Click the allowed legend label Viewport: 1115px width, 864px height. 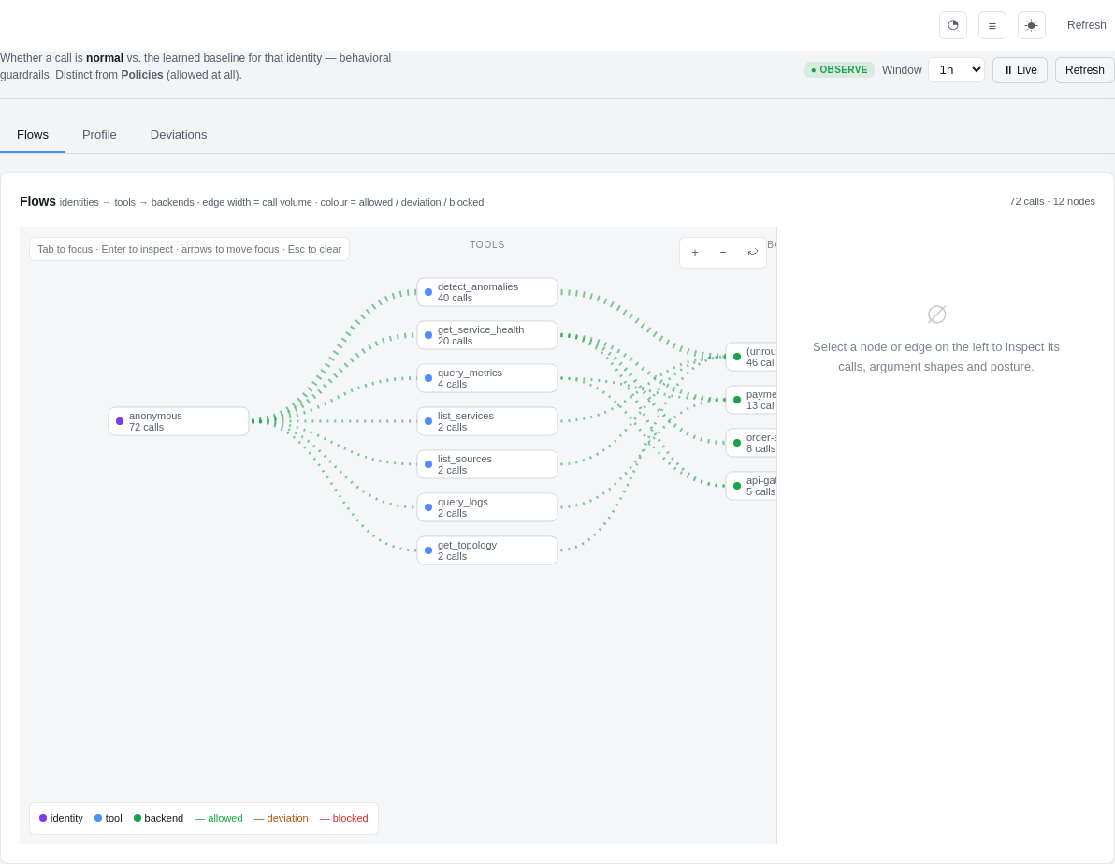pos(219,818)
